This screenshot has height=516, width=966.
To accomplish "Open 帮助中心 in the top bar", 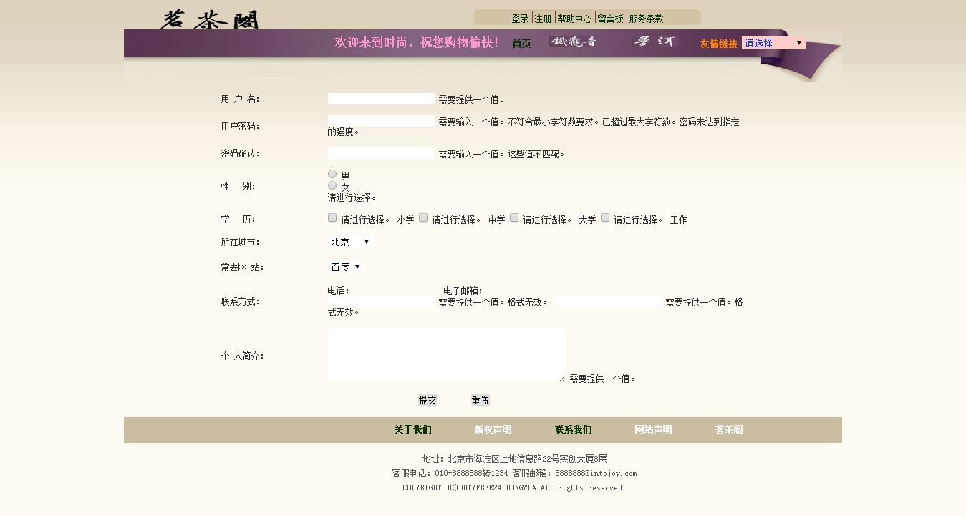I will [574, 19].
